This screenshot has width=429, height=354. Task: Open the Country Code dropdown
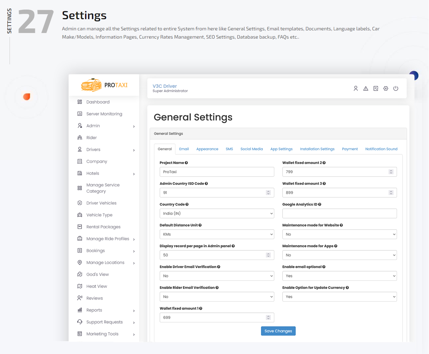tap(217, 213)
